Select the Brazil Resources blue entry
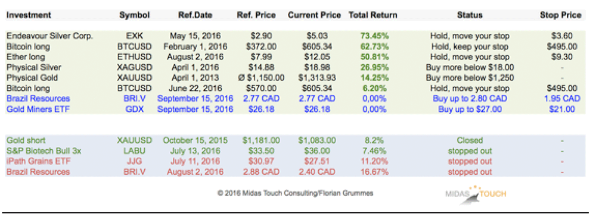596x220 pixels. coord(38,99)
